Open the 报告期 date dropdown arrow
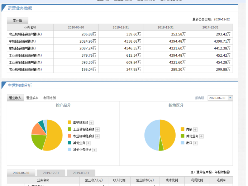The image size is (248, 186). pos(230,98)
